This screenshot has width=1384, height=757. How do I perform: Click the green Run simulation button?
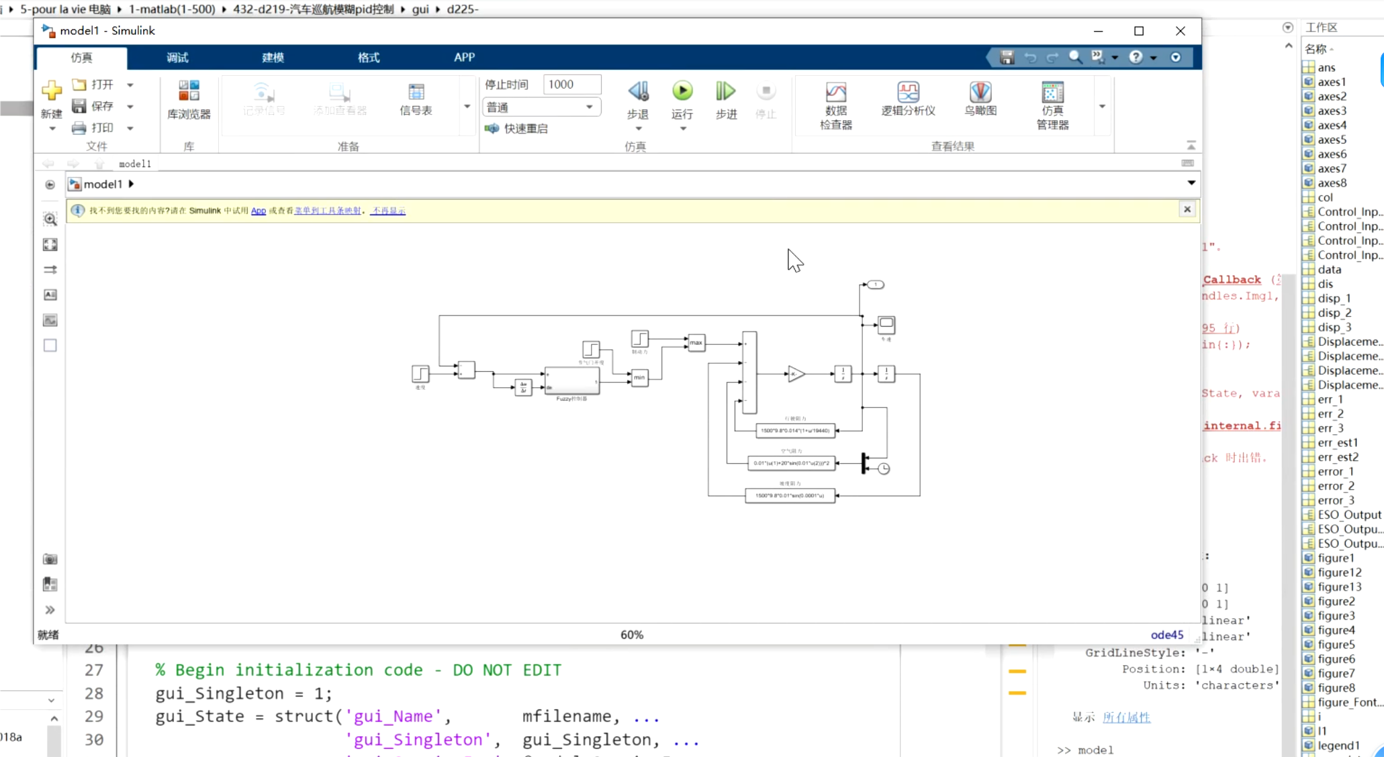(x=682, y=91)
